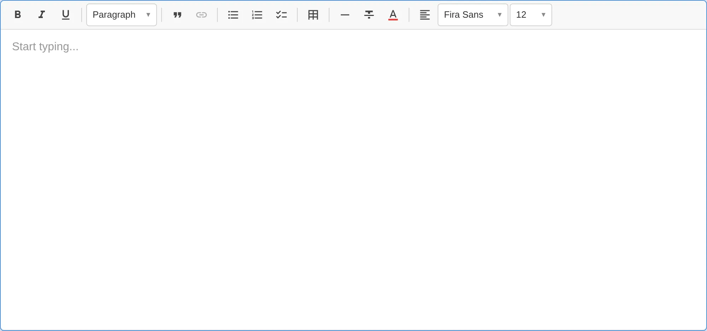Viewport: 707px width, 331px height.
Task: Open the Fira Sans font dropdown
Action: tap(473, 15)
